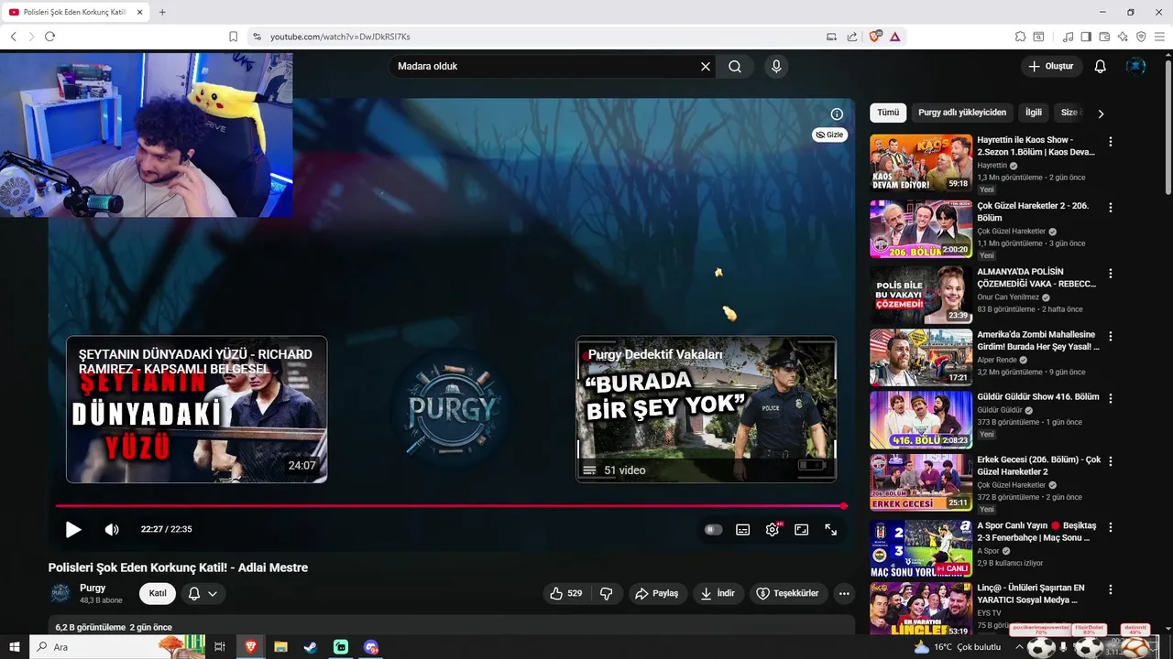Seek on the red video progress bar

pos(451,505)
